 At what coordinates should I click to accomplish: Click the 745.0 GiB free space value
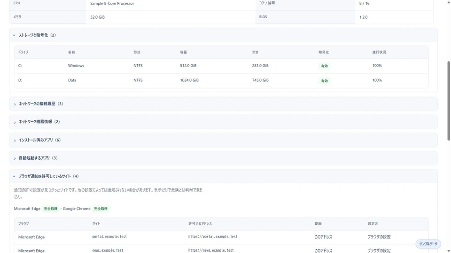tap(260, 80)
